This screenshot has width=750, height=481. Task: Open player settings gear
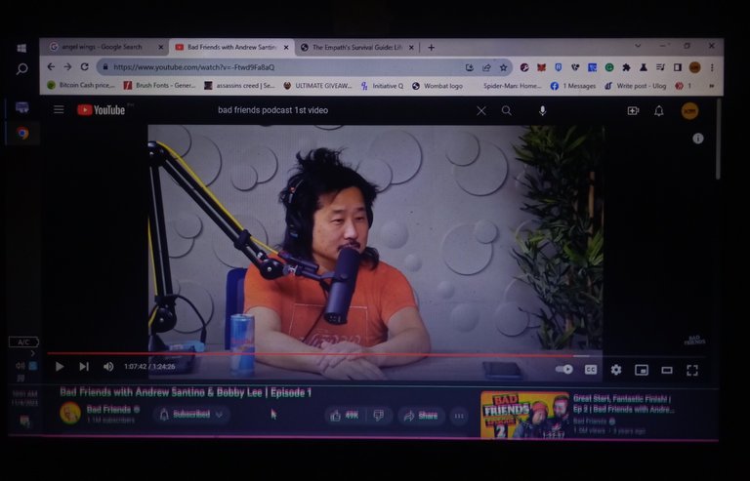616,370
